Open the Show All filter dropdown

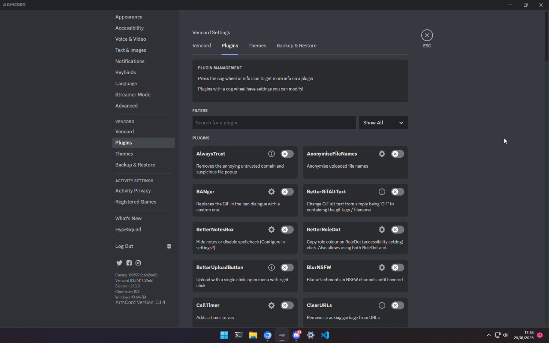pos(383,122)
